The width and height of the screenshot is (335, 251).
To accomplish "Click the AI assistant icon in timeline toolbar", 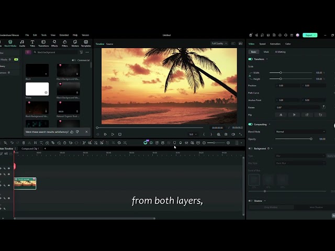I will (x=146, y=143).
